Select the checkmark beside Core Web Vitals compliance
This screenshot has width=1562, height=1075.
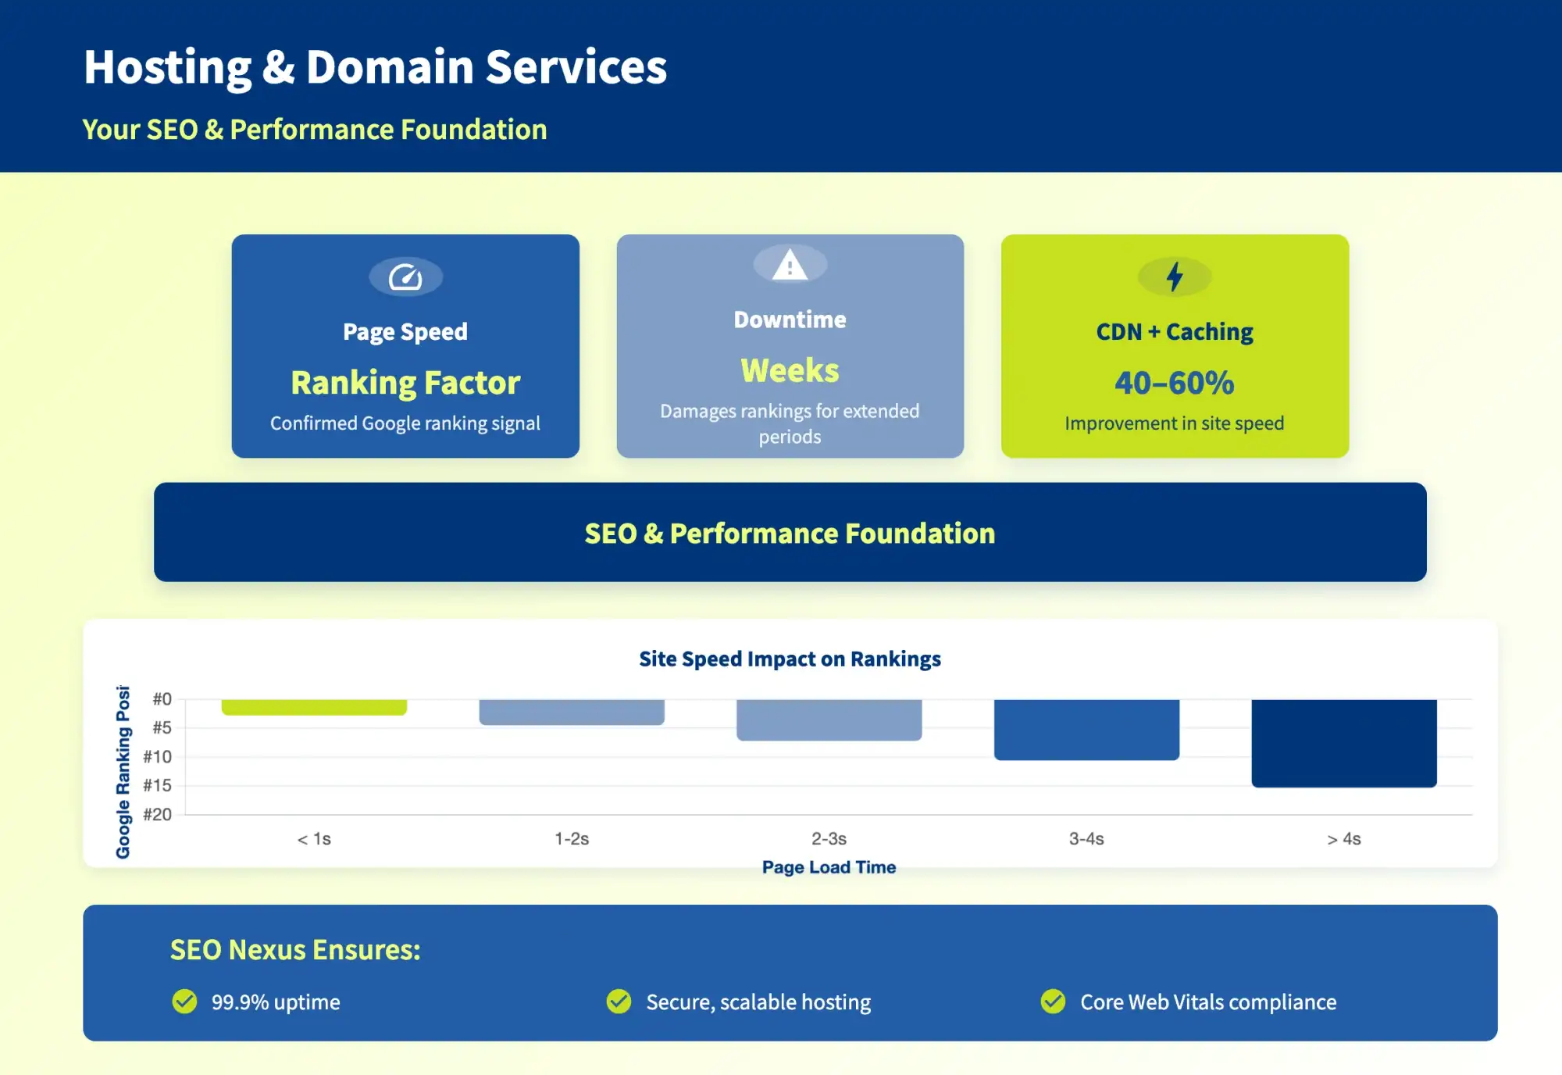point(1054,1002)
